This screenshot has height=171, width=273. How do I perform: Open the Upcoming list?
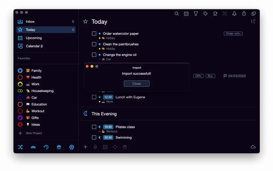click(x=34, y=38)
